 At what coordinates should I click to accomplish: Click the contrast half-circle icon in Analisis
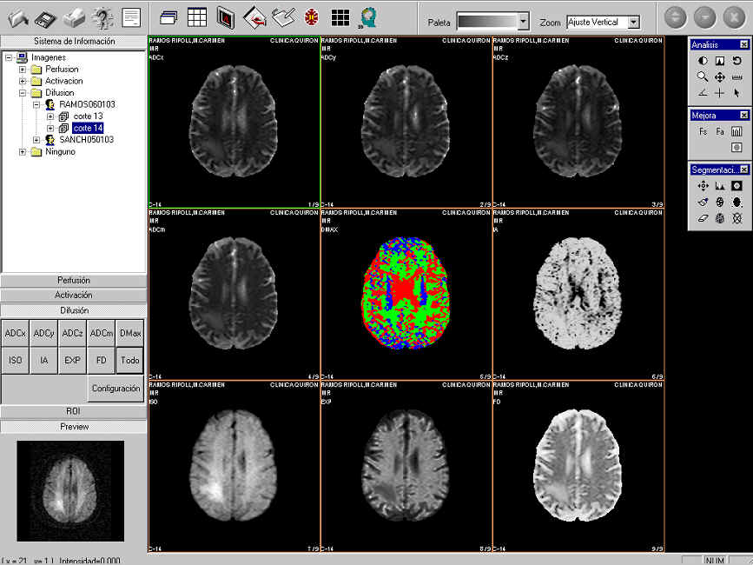coord(703,61)
